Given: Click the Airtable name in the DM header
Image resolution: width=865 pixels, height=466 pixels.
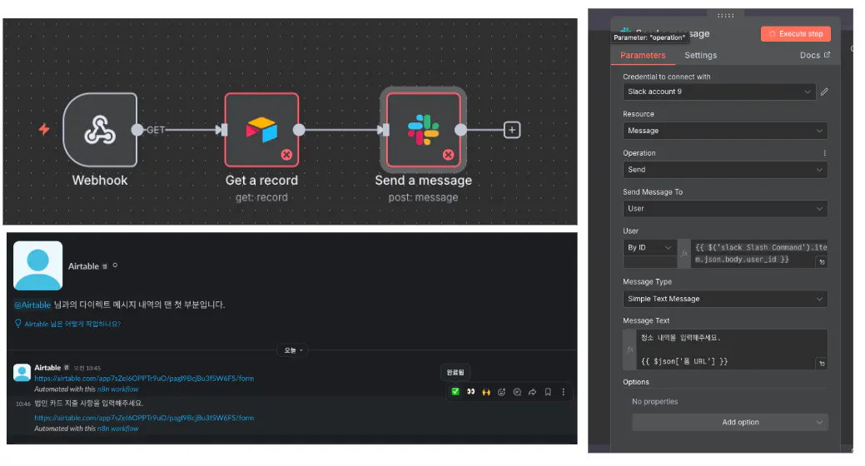Looking at the screenshot, I should (x=83, y=265).
